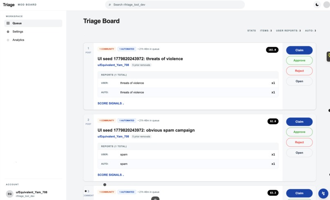Click the search magnifier icon
Screen dimensions: 330x200
pos(110,5)
